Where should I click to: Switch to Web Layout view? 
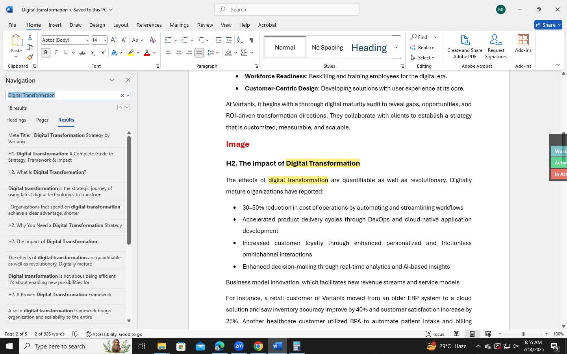[488, 334]
